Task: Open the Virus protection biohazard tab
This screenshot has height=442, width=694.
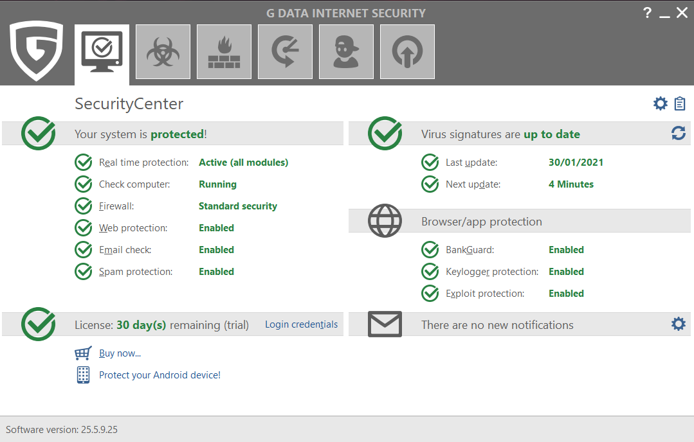Action: [x=163, y=51]
